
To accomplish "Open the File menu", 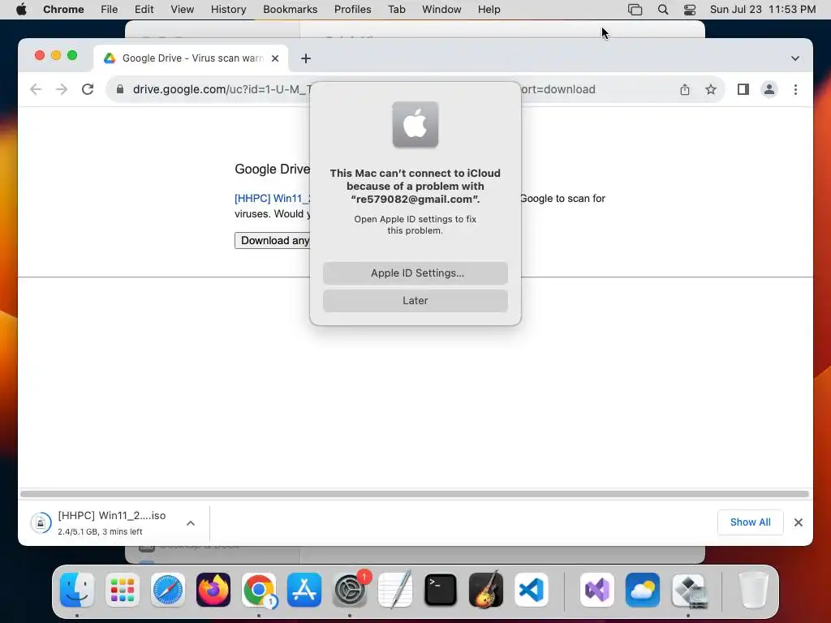I will (110, 10).
